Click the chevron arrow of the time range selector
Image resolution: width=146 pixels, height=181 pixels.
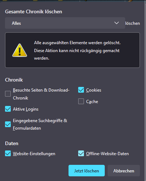point(117,23)
